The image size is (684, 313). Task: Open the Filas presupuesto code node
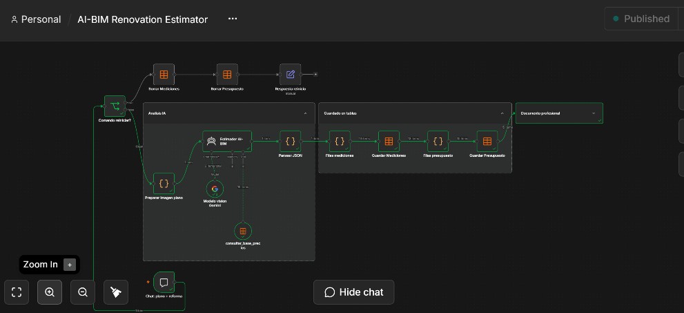coord(438,142)
